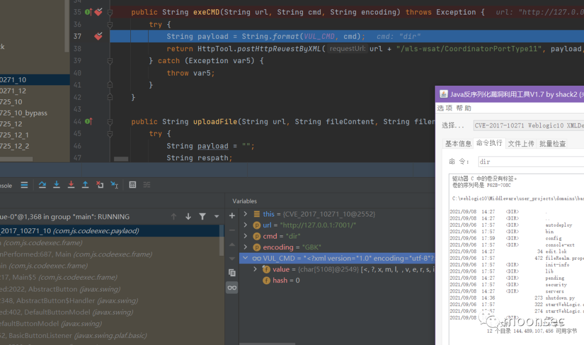Image resolution: width=584 pixels, height=345 pixels.
Task: Expand the cmd variable node
Action: tap(245, 236)
